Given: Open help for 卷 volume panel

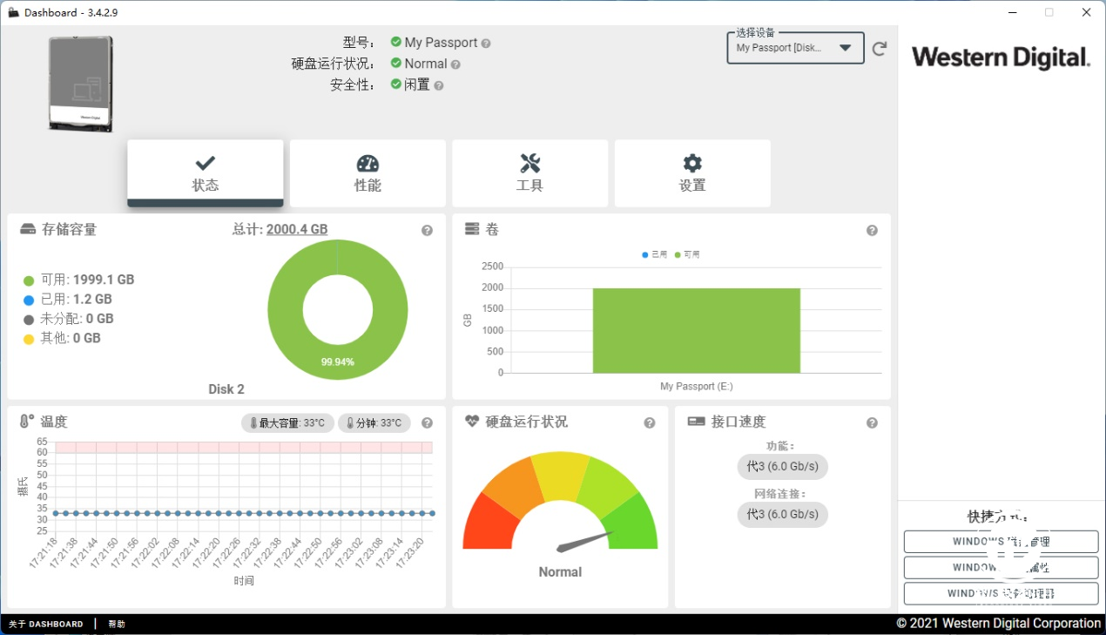Looking at the screenshot, I should [x=872, y=231].
